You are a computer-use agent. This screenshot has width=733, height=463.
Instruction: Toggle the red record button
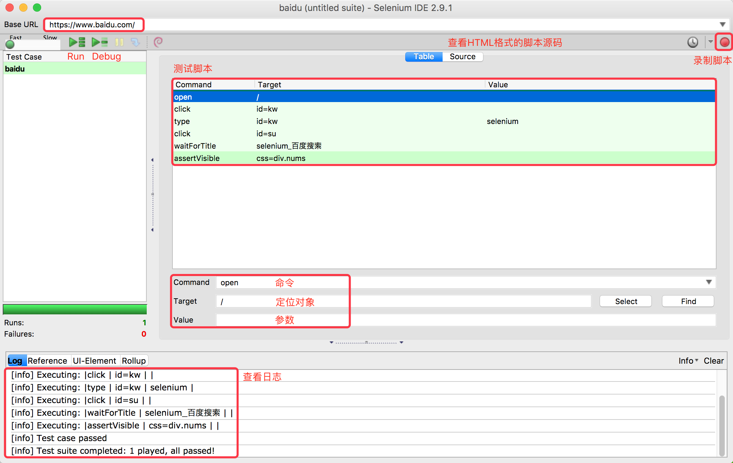[x=724, y=42]
